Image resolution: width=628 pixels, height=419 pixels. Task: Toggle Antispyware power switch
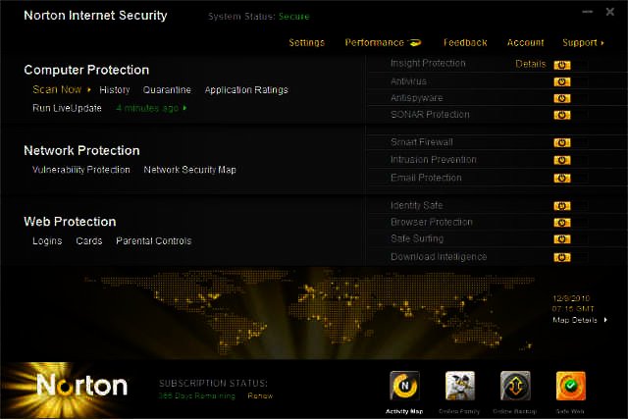click(x=562, y=98)
